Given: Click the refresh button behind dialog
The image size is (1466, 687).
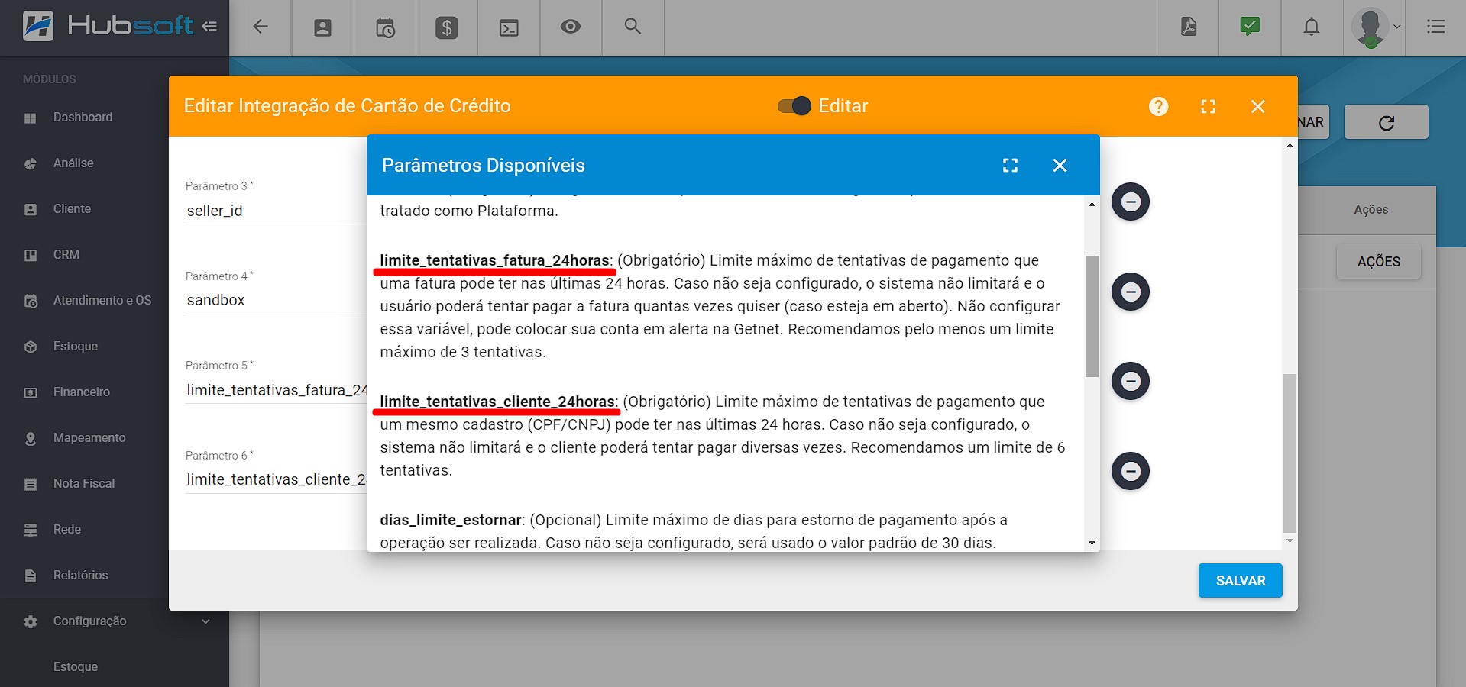Looking at the screenshot, I should point(1386,122).
